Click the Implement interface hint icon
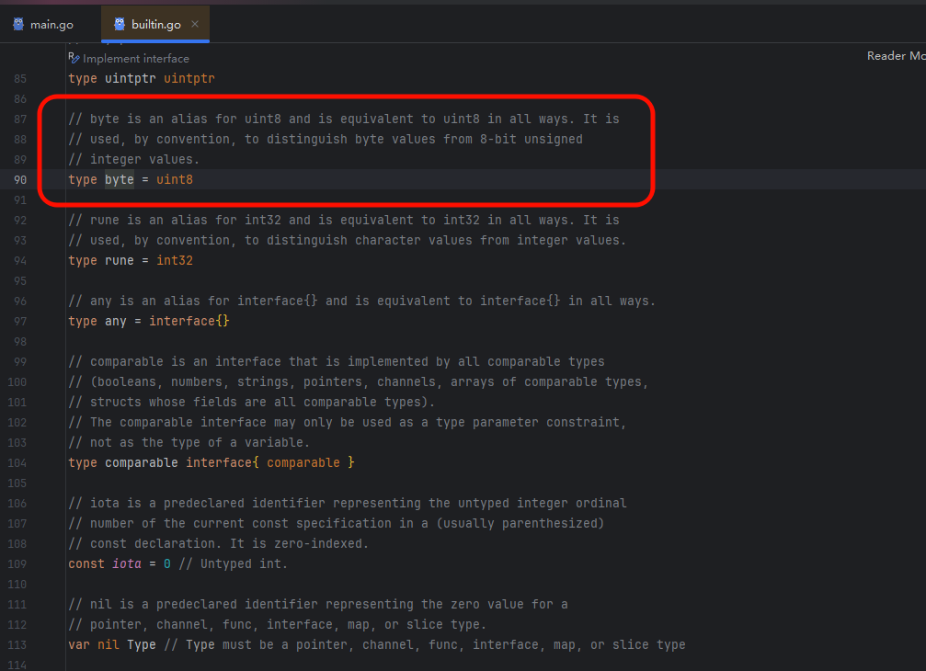Viewport: 926px width, 671px height. click(75, 58)
